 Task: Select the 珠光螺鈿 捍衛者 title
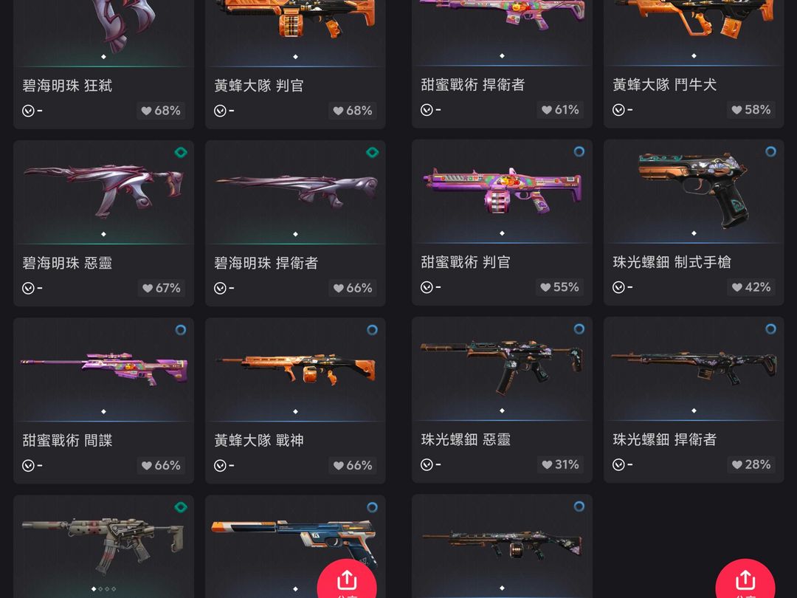(x=664, y=439)
